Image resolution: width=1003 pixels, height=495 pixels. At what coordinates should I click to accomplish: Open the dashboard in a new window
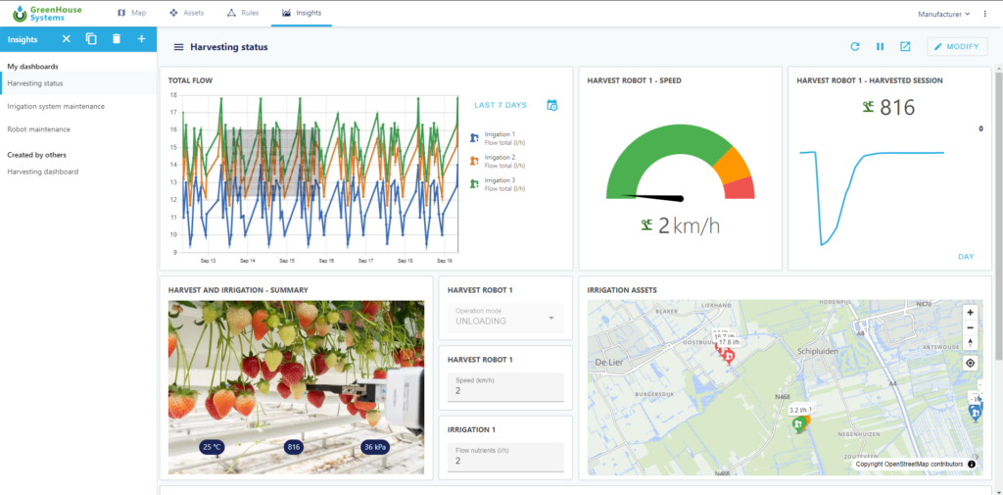(905, 46)
